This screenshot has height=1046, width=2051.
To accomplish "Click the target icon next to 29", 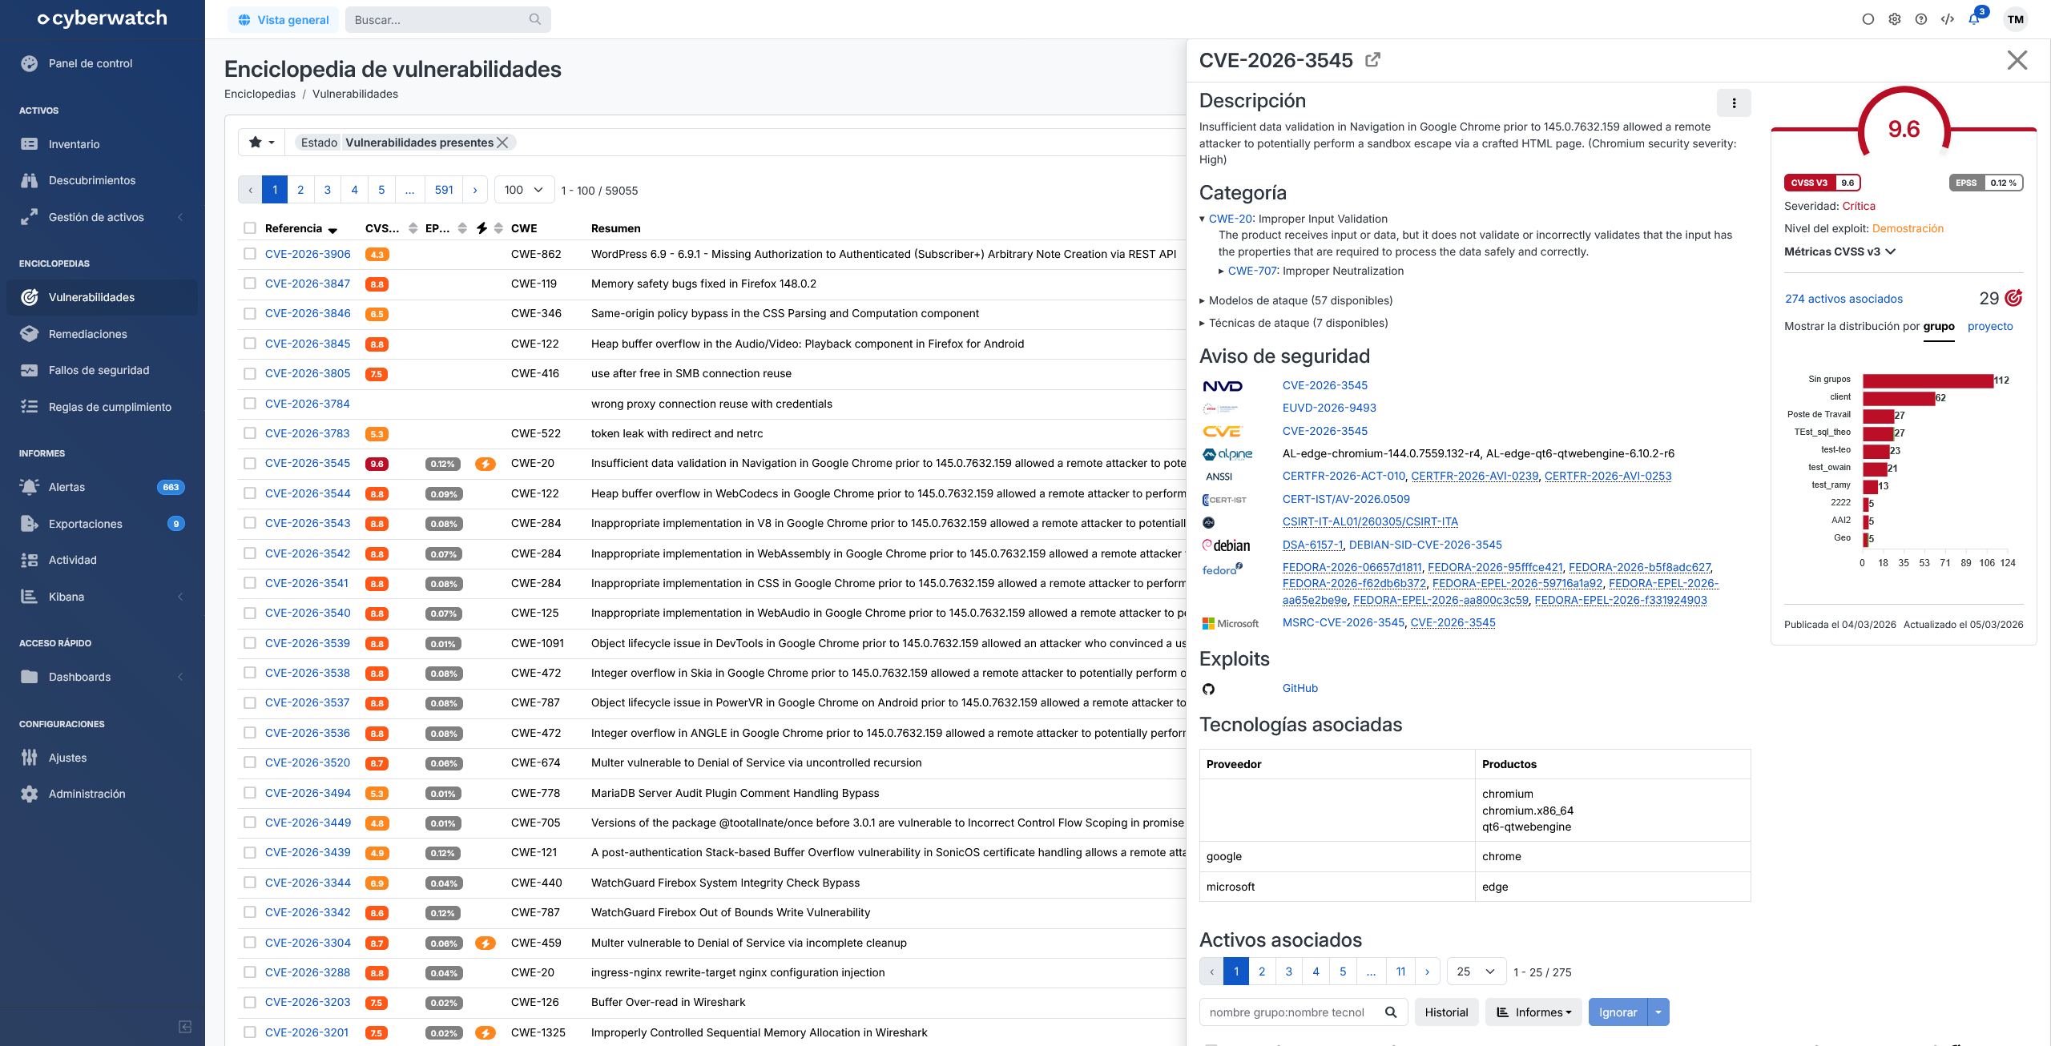I will pos(2013,298).
